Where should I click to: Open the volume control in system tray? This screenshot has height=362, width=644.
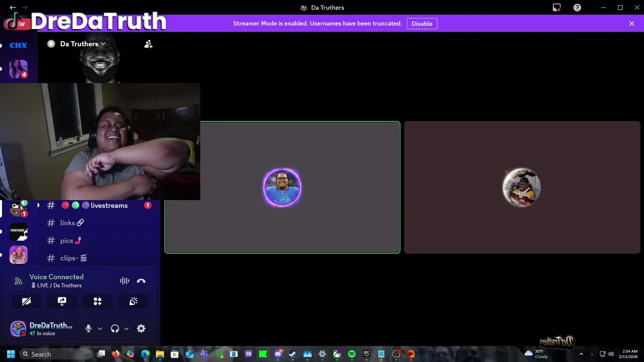click(611, 354)
